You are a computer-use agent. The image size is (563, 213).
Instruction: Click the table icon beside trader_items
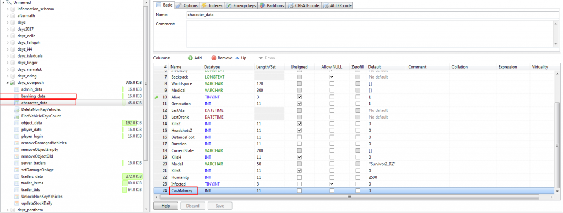pos(16,183)
